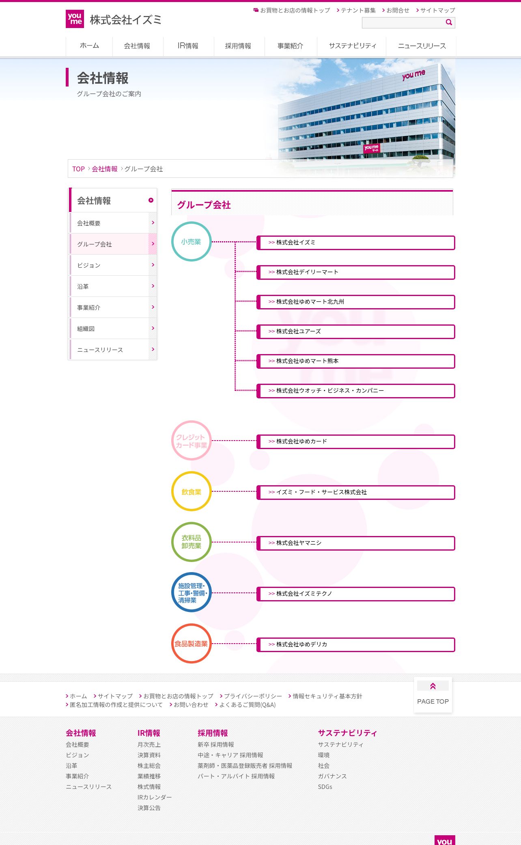
Task: Open ガバナンス in footer
Action: (332, 776)
